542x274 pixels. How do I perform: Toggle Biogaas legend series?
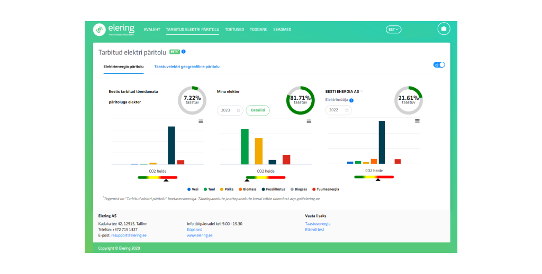(299, 189)
